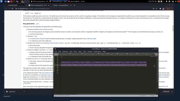This screenshot has height=101, width=180.
Task: Open Chrome extensions puzzle icon
Action: 160,9
